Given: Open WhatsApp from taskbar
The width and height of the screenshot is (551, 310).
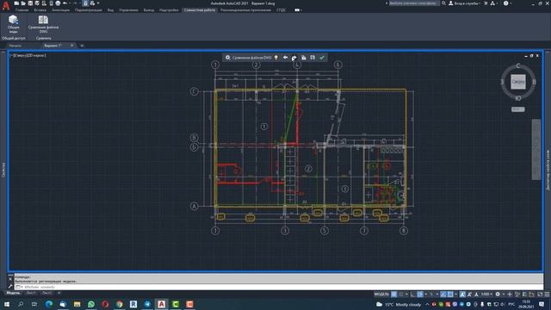Looking at the screenshot, I should click(x=91, y=304).
